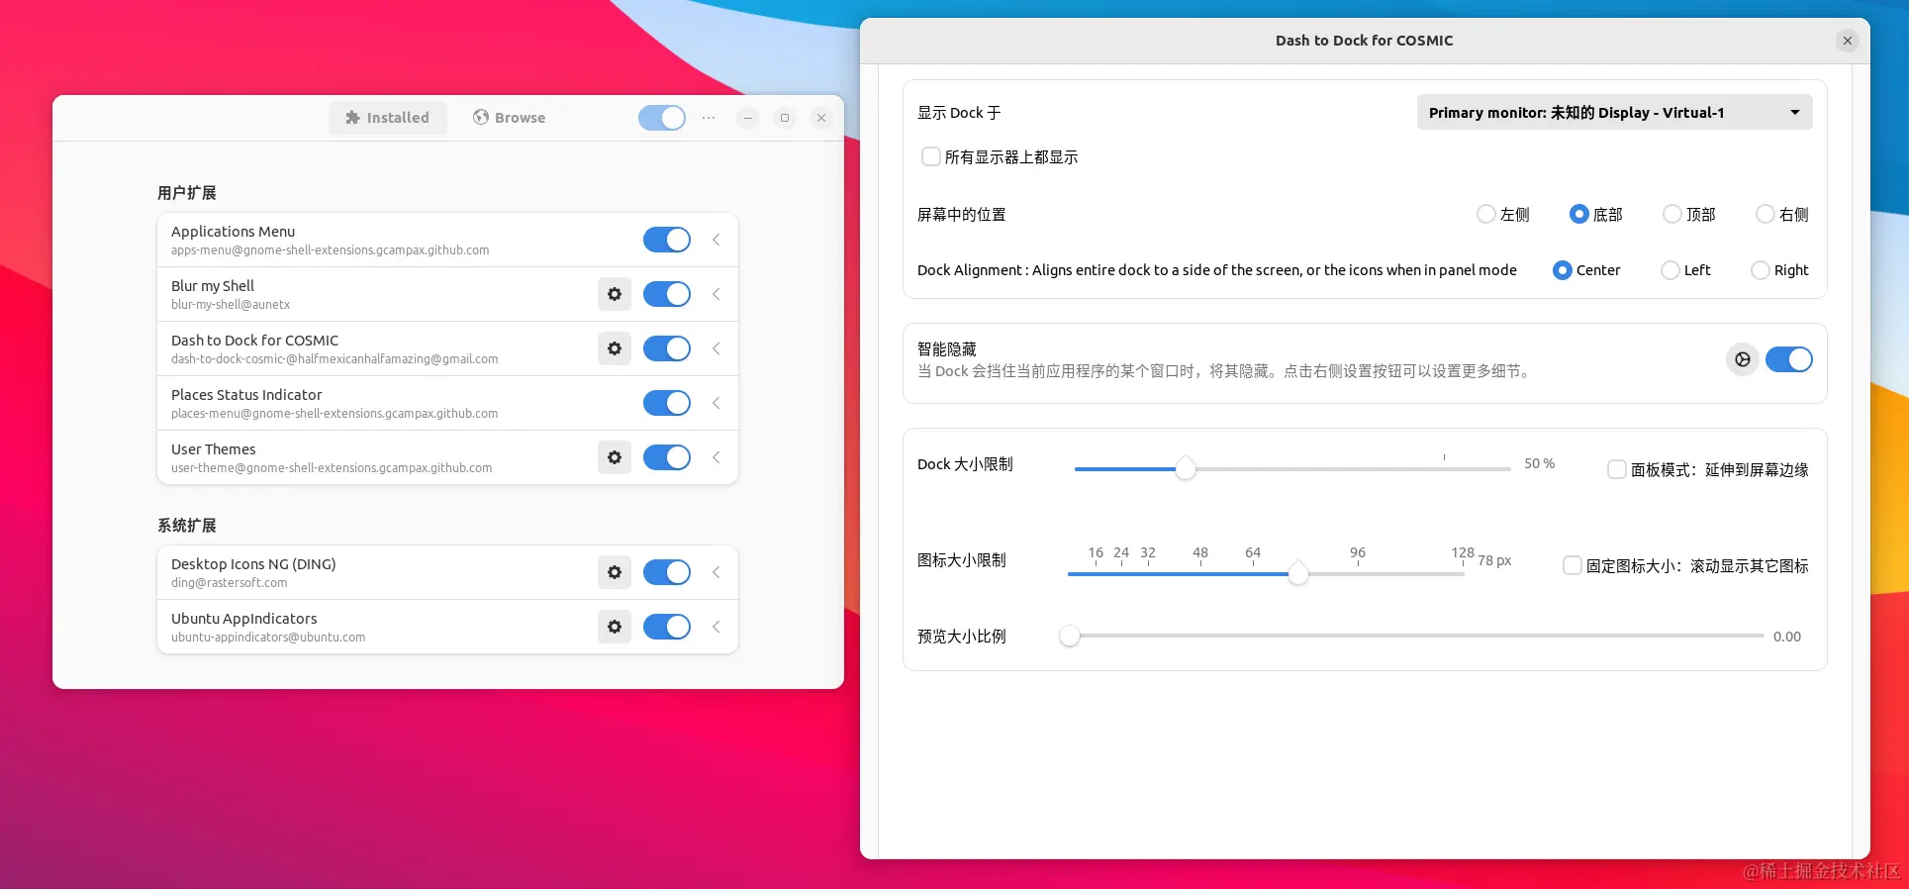The image size is (1909, 889).
Task: Click the 系统扩展 section heading
Action: pos(187,526)
